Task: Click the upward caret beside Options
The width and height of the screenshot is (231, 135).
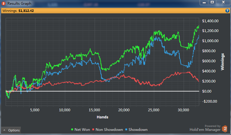Action: coord(4,130)
